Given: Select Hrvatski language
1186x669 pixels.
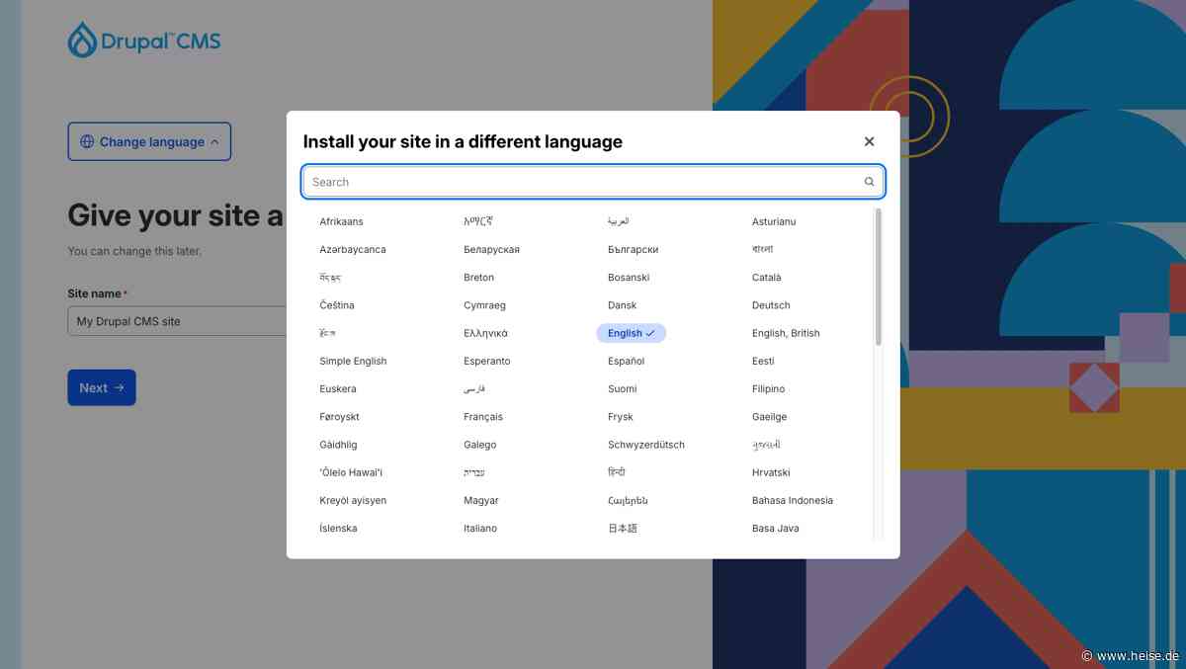Looking at the screenshot, I should point(771,472).
